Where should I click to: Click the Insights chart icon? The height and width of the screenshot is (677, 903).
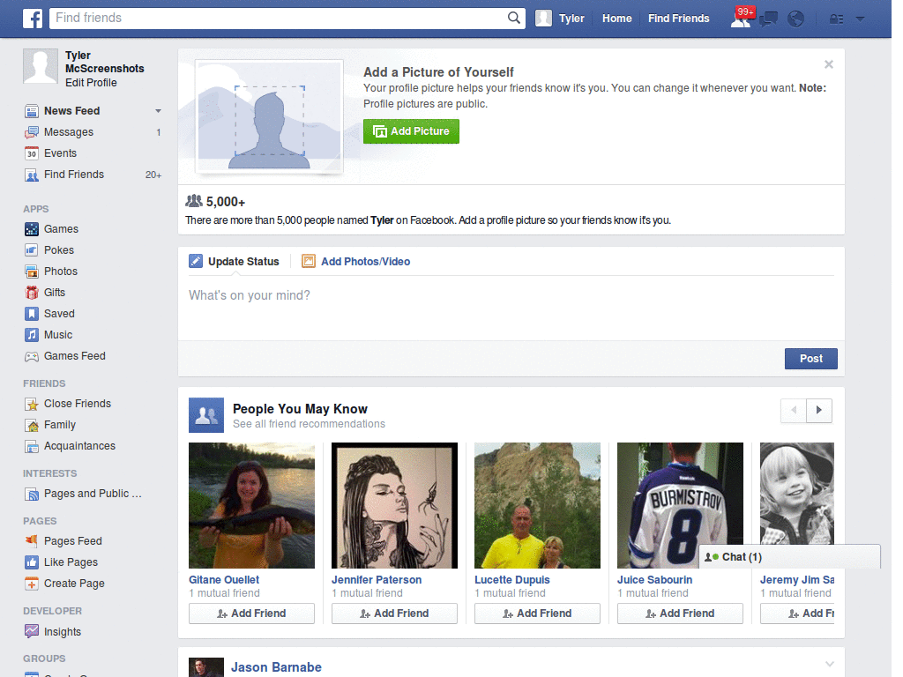click(32, 631)
